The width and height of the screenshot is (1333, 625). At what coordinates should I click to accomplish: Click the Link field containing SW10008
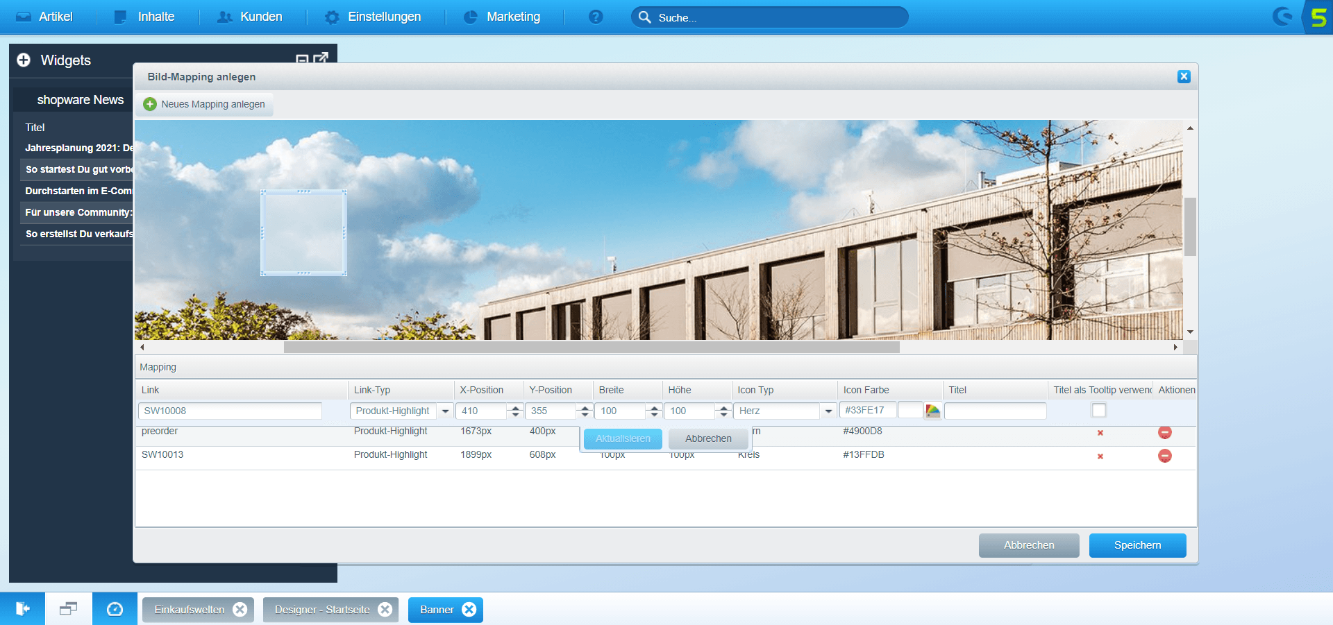click(x=230, y=411)
